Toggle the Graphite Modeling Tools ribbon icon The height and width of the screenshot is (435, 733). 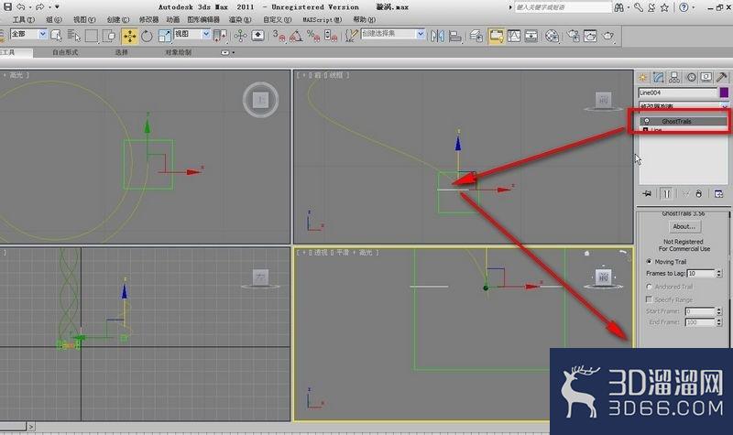point(496,36)
